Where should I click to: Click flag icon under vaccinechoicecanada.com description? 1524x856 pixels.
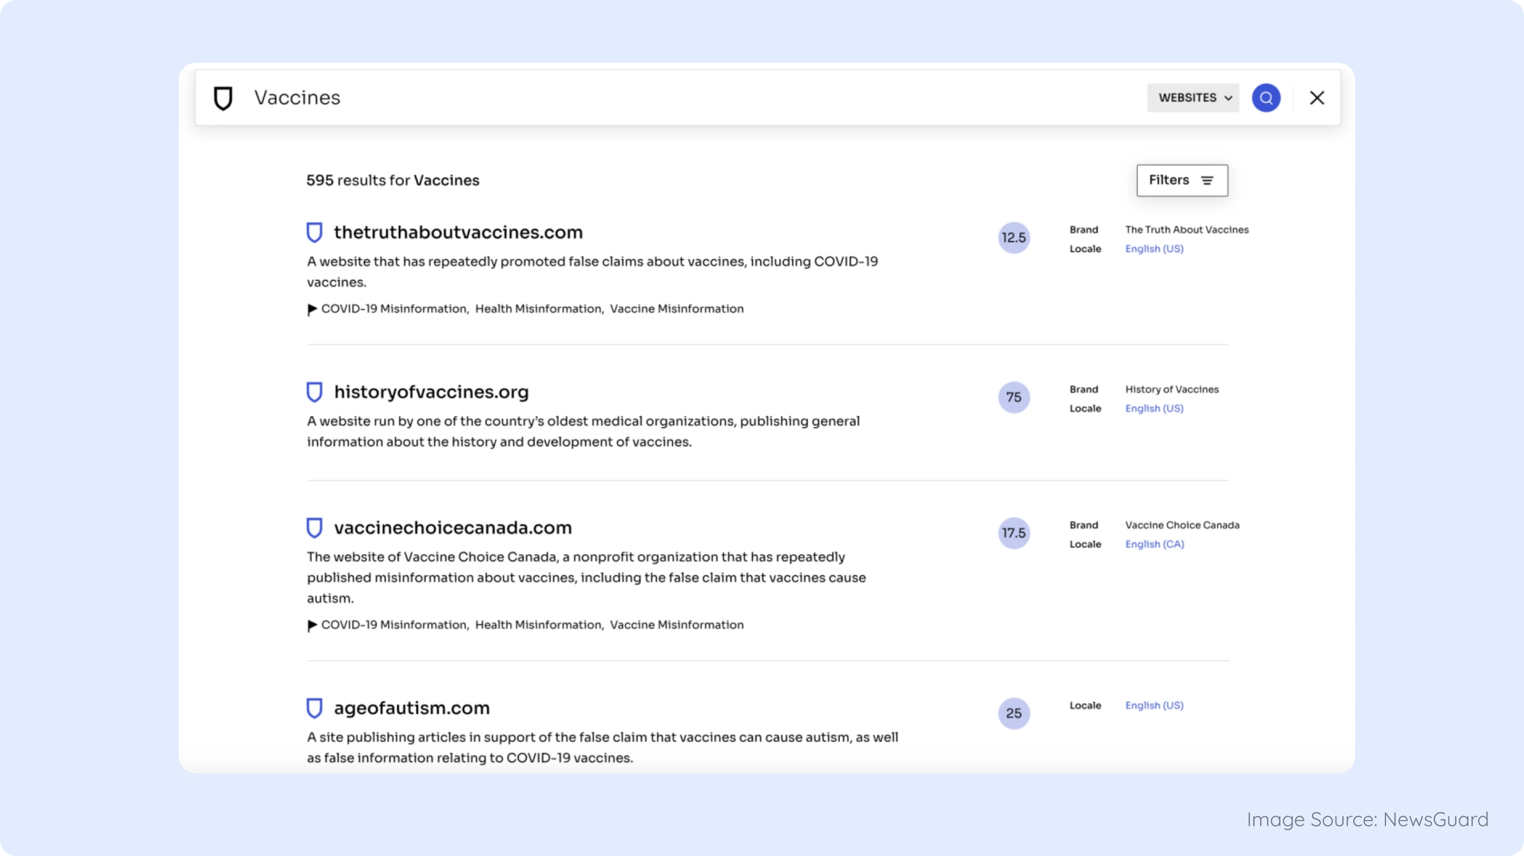312,625
